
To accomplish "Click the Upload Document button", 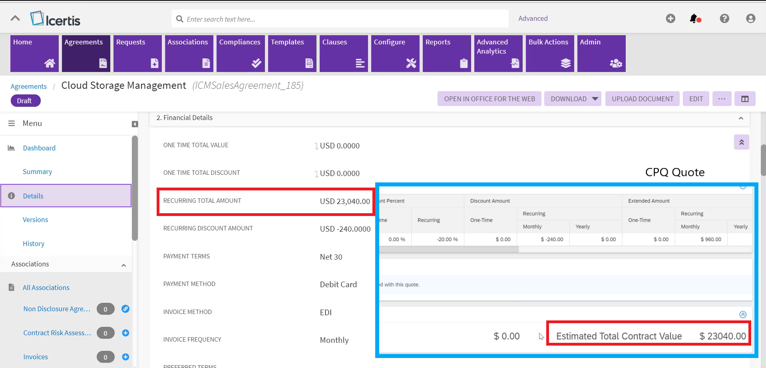I will click(642, 99).
